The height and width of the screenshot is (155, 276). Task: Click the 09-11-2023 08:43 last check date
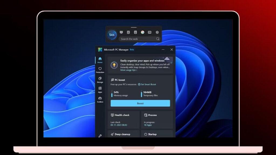tap(119, 125)
